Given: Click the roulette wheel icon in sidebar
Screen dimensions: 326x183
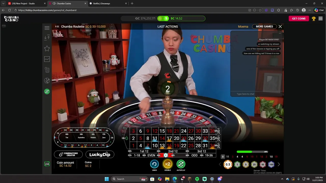Looking at the screenshot, I should pyautogui.click(x=47, y=81).
